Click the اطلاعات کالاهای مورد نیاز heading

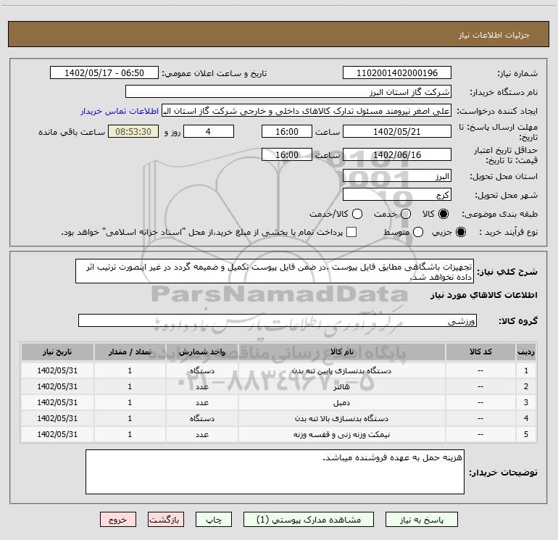483,295
